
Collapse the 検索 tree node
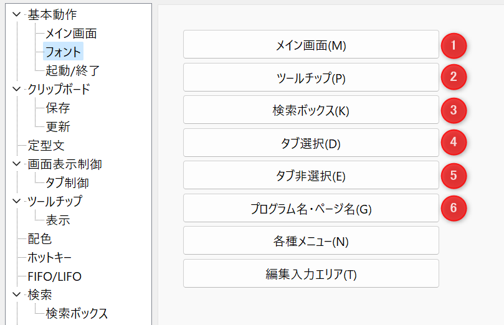pyautogui.click(x=16, y=294)
